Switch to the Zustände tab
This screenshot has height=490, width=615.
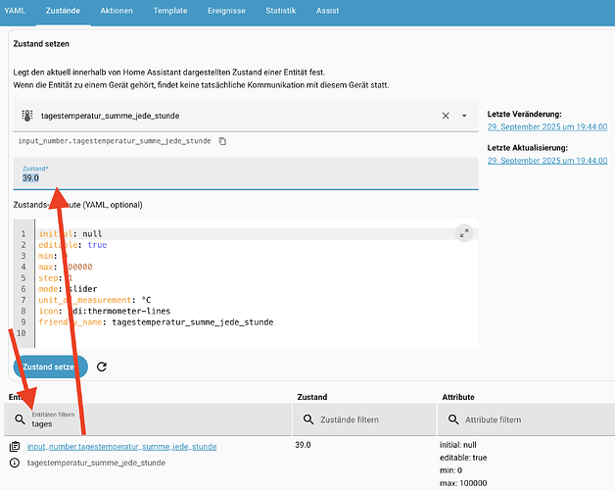click(63, 11)
